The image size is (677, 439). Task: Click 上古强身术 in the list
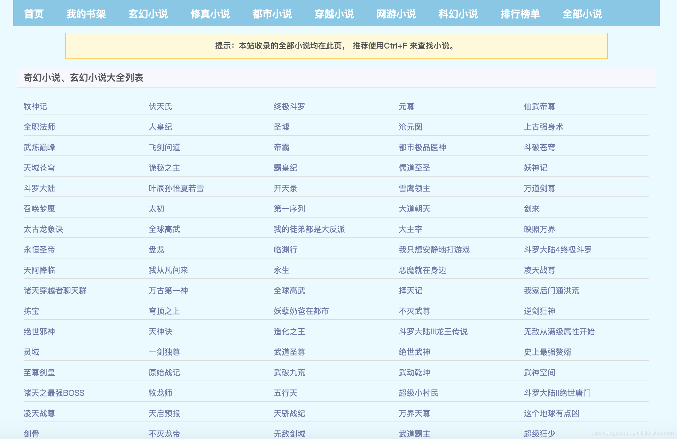tap(544, 127)
